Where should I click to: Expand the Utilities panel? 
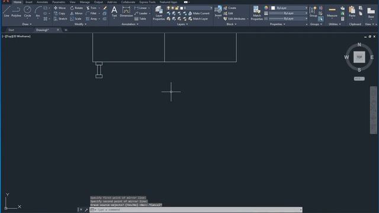pyautogui.click(x=335, y=24)
